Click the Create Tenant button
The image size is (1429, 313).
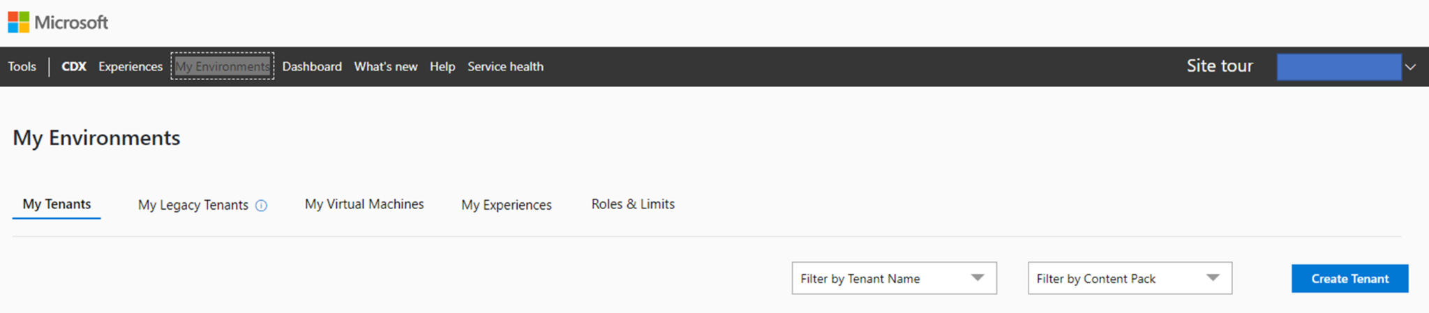1349,278
